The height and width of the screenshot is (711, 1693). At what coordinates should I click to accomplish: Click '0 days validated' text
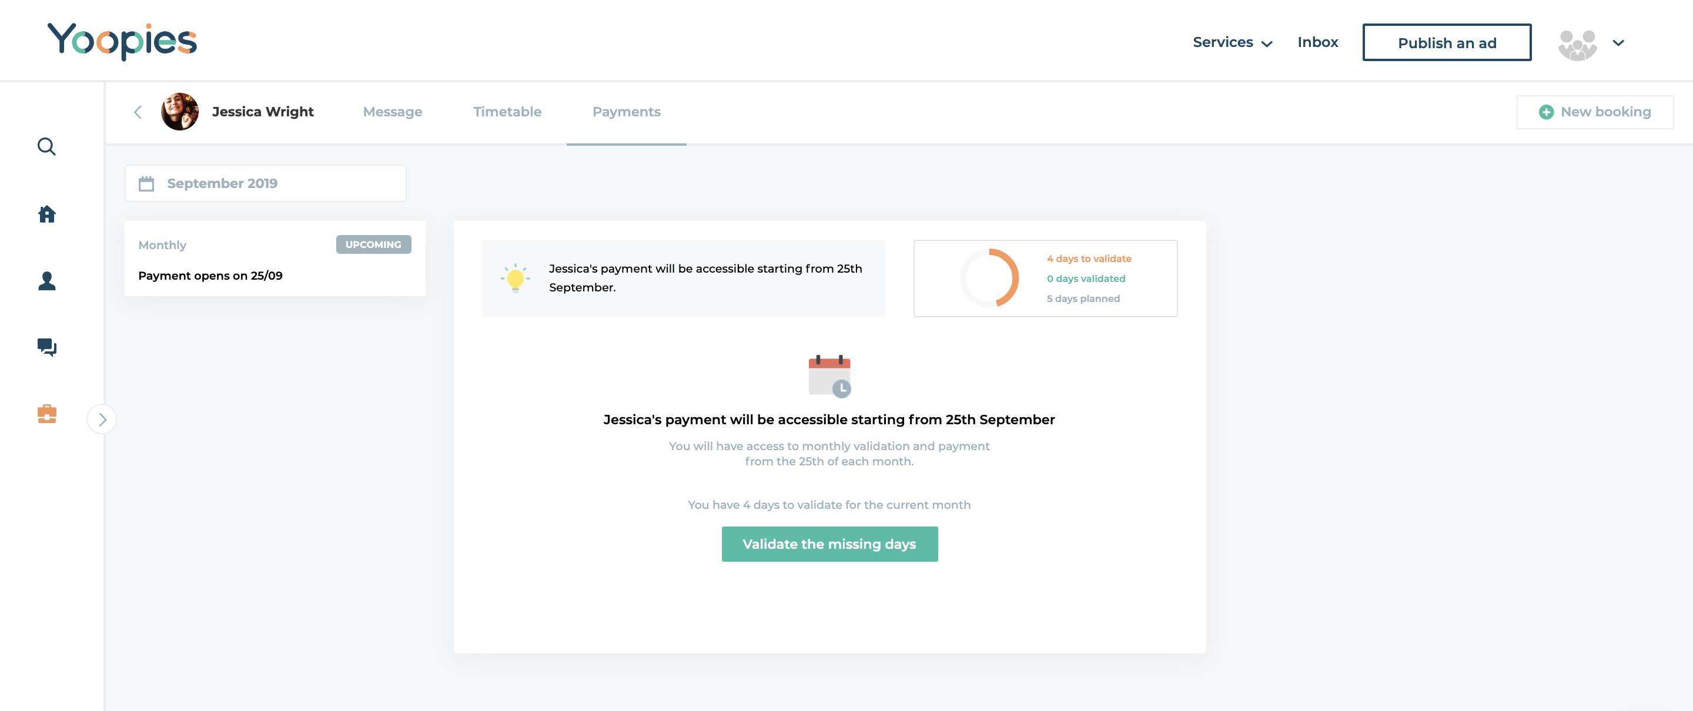tap(1086, 279)
